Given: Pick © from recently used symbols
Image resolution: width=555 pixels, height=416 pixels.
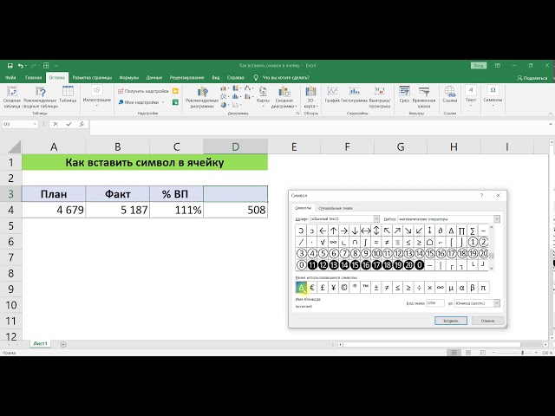Looking at the screenshot, I should click(x=344, y=288).
